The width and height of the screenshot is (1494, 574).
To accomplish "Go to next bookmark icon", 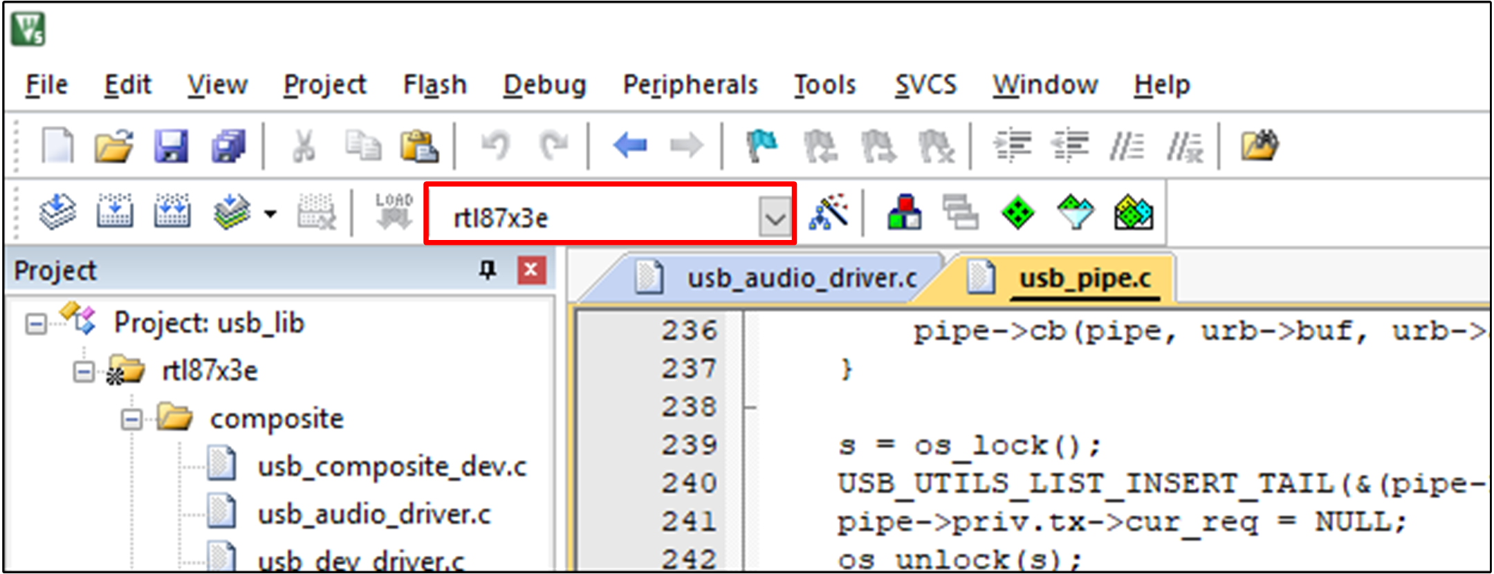I will [x=878, y=146].
